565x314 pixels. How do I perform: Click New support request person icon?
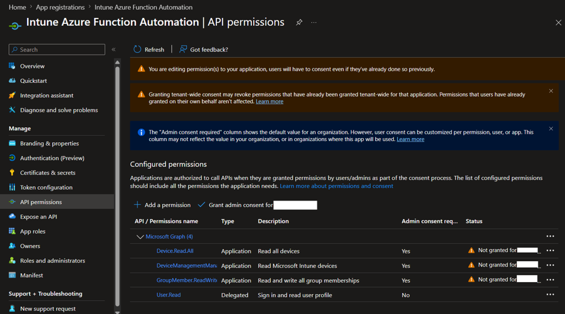point(12,309)
